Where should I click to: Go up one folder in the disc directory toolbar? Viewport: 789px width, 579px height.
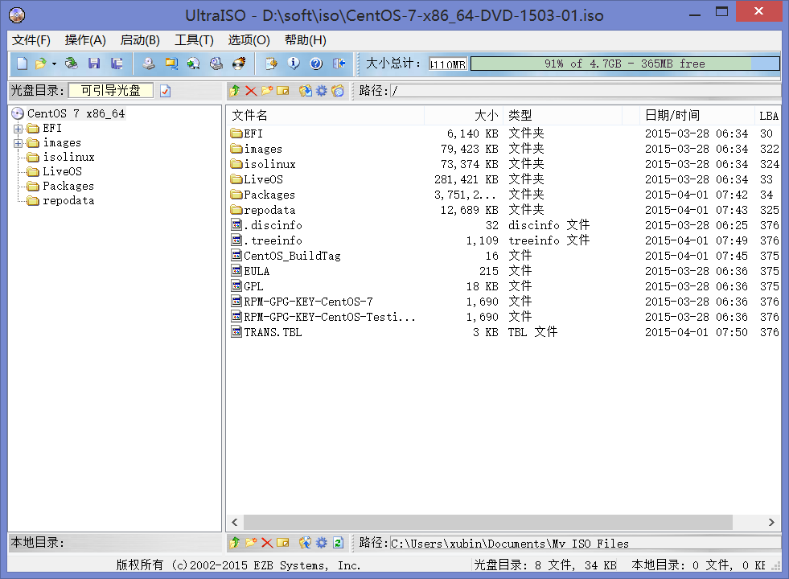(235, 91)
